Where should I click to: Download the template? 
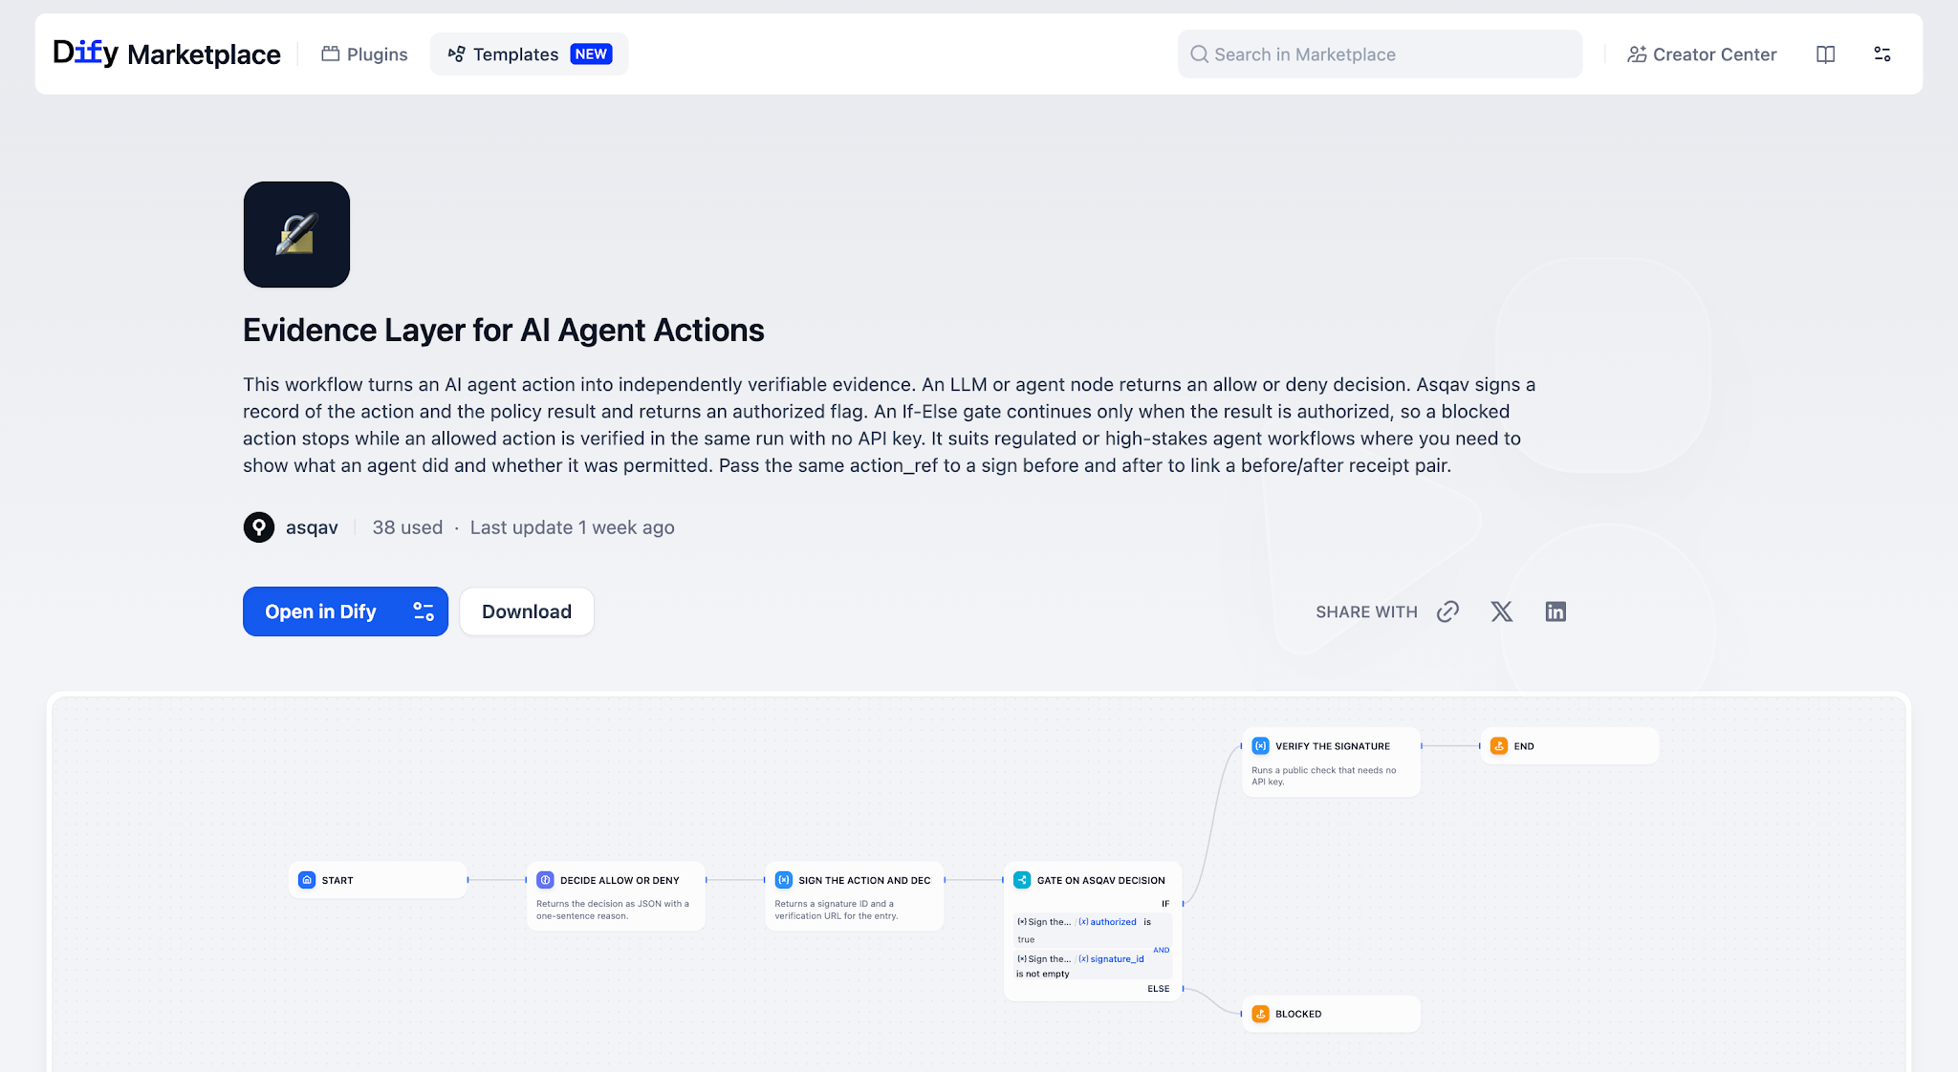pyautogui.click(x=527, y=611)
